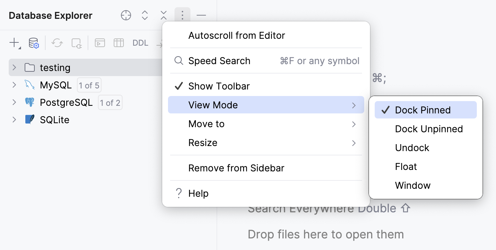This screenshot has height=250, width=496.
Task: Open Data Source Properties
Action: 33,43
